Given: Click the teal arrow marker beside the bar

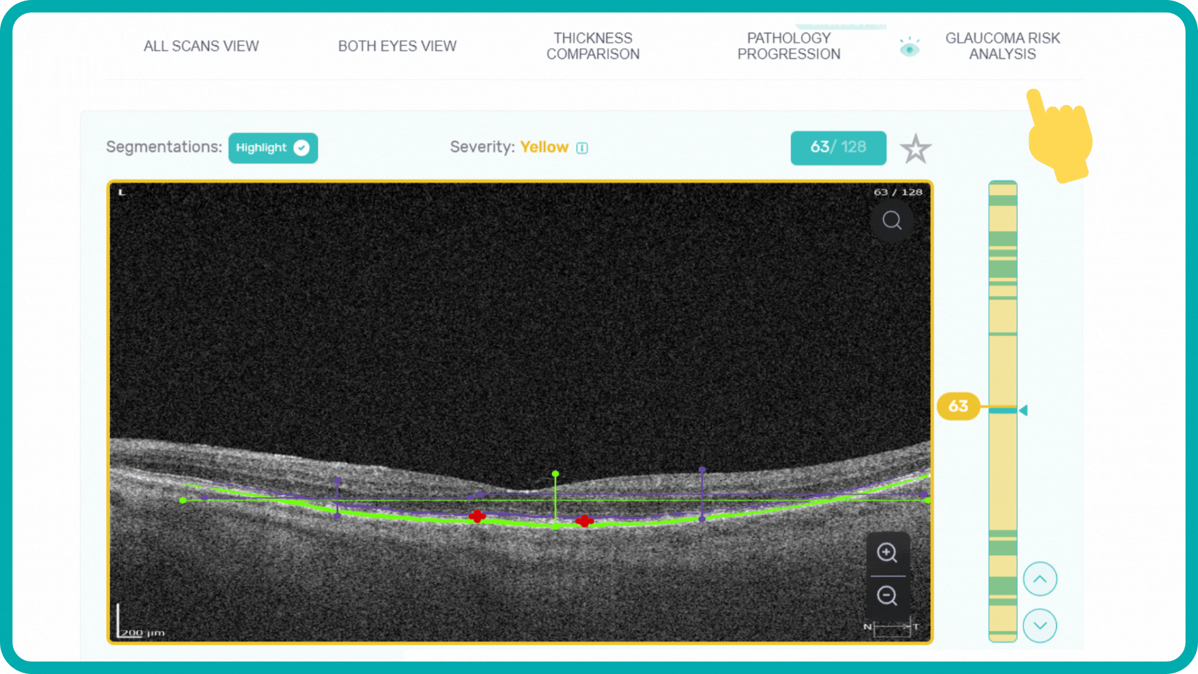Looking at the screenshot, I should [1023, 409].
